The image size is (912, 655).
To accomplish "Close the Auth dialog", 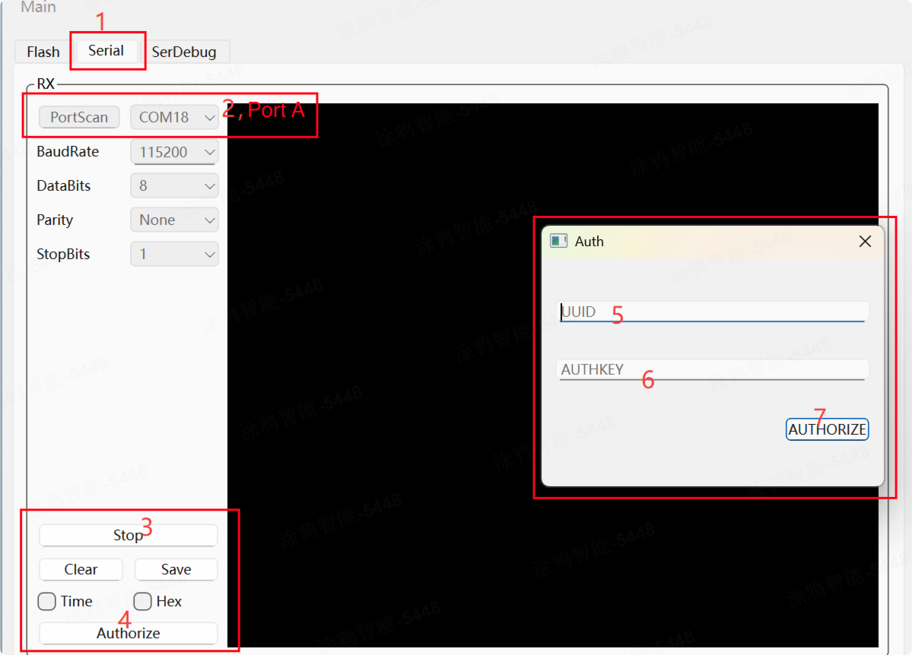I will 865,242.
